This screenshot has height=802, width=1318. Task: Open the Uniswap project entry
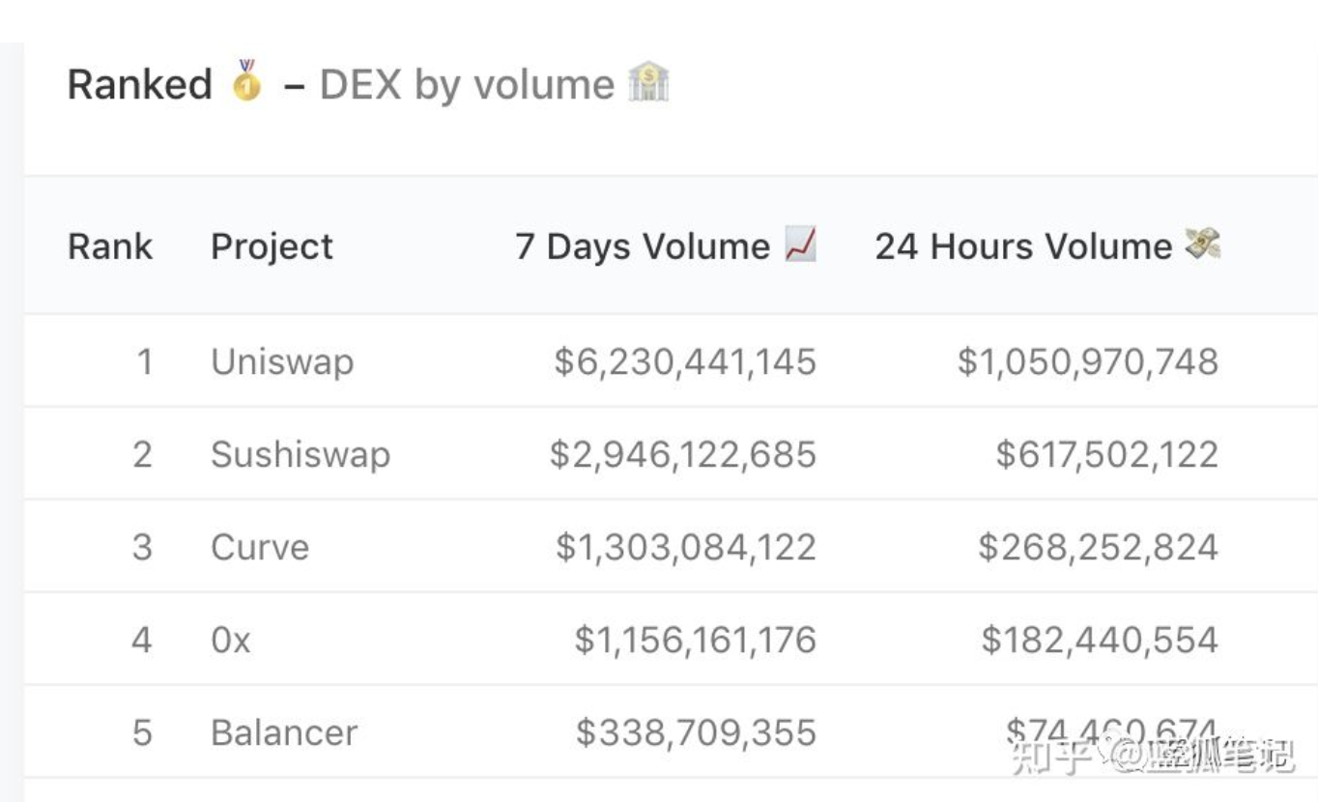[x=282, y=362]
